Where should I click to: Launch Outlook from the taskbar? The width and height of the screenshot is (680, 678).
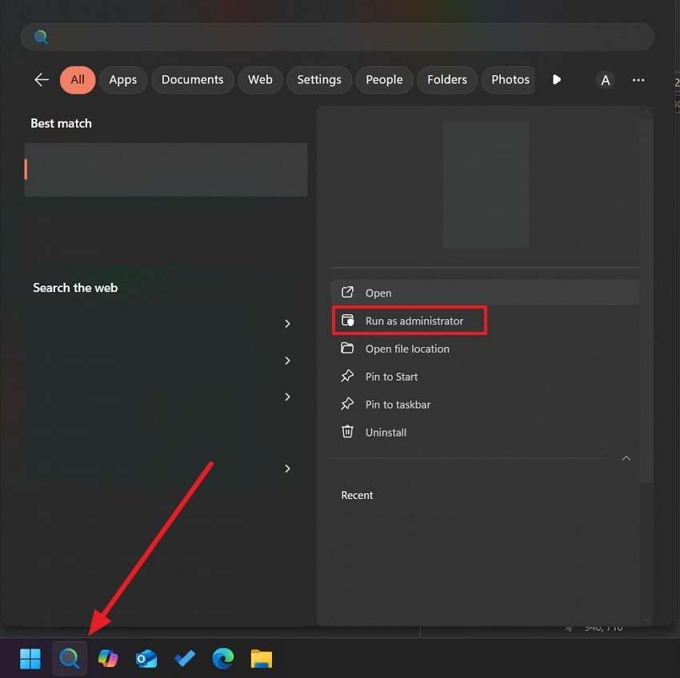pyautogui.click(x=146, y=659)
